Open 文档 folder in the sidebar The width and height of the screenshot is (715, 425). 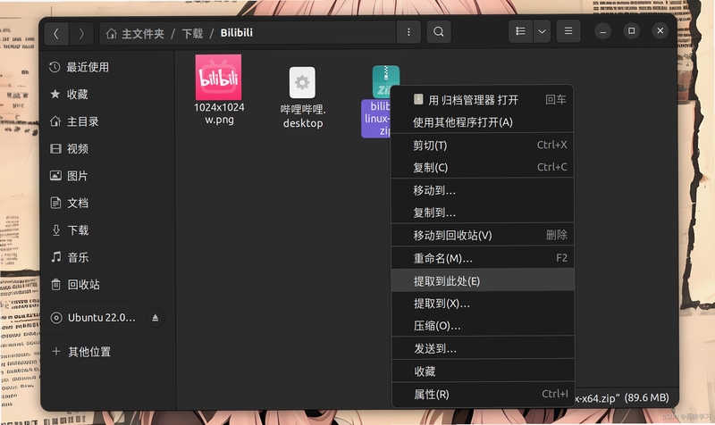click(108, 204)
